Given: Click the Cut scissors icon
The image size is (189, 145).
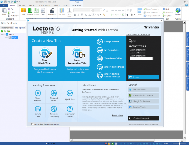Looking at the screenshot, I should (9, 9).
